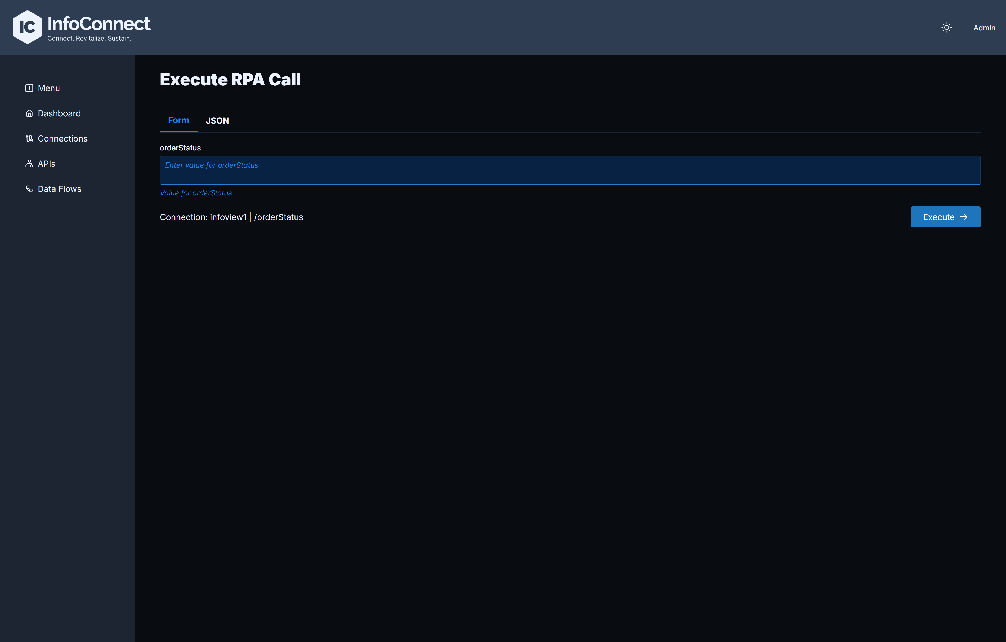Focus the orderStatus input field
This screenshot has height=642, width=1006.
570,170
